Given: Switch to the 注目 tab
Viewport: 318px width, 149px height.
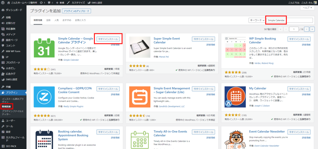Looking at the screenshot, I should (x=48, y=20).
